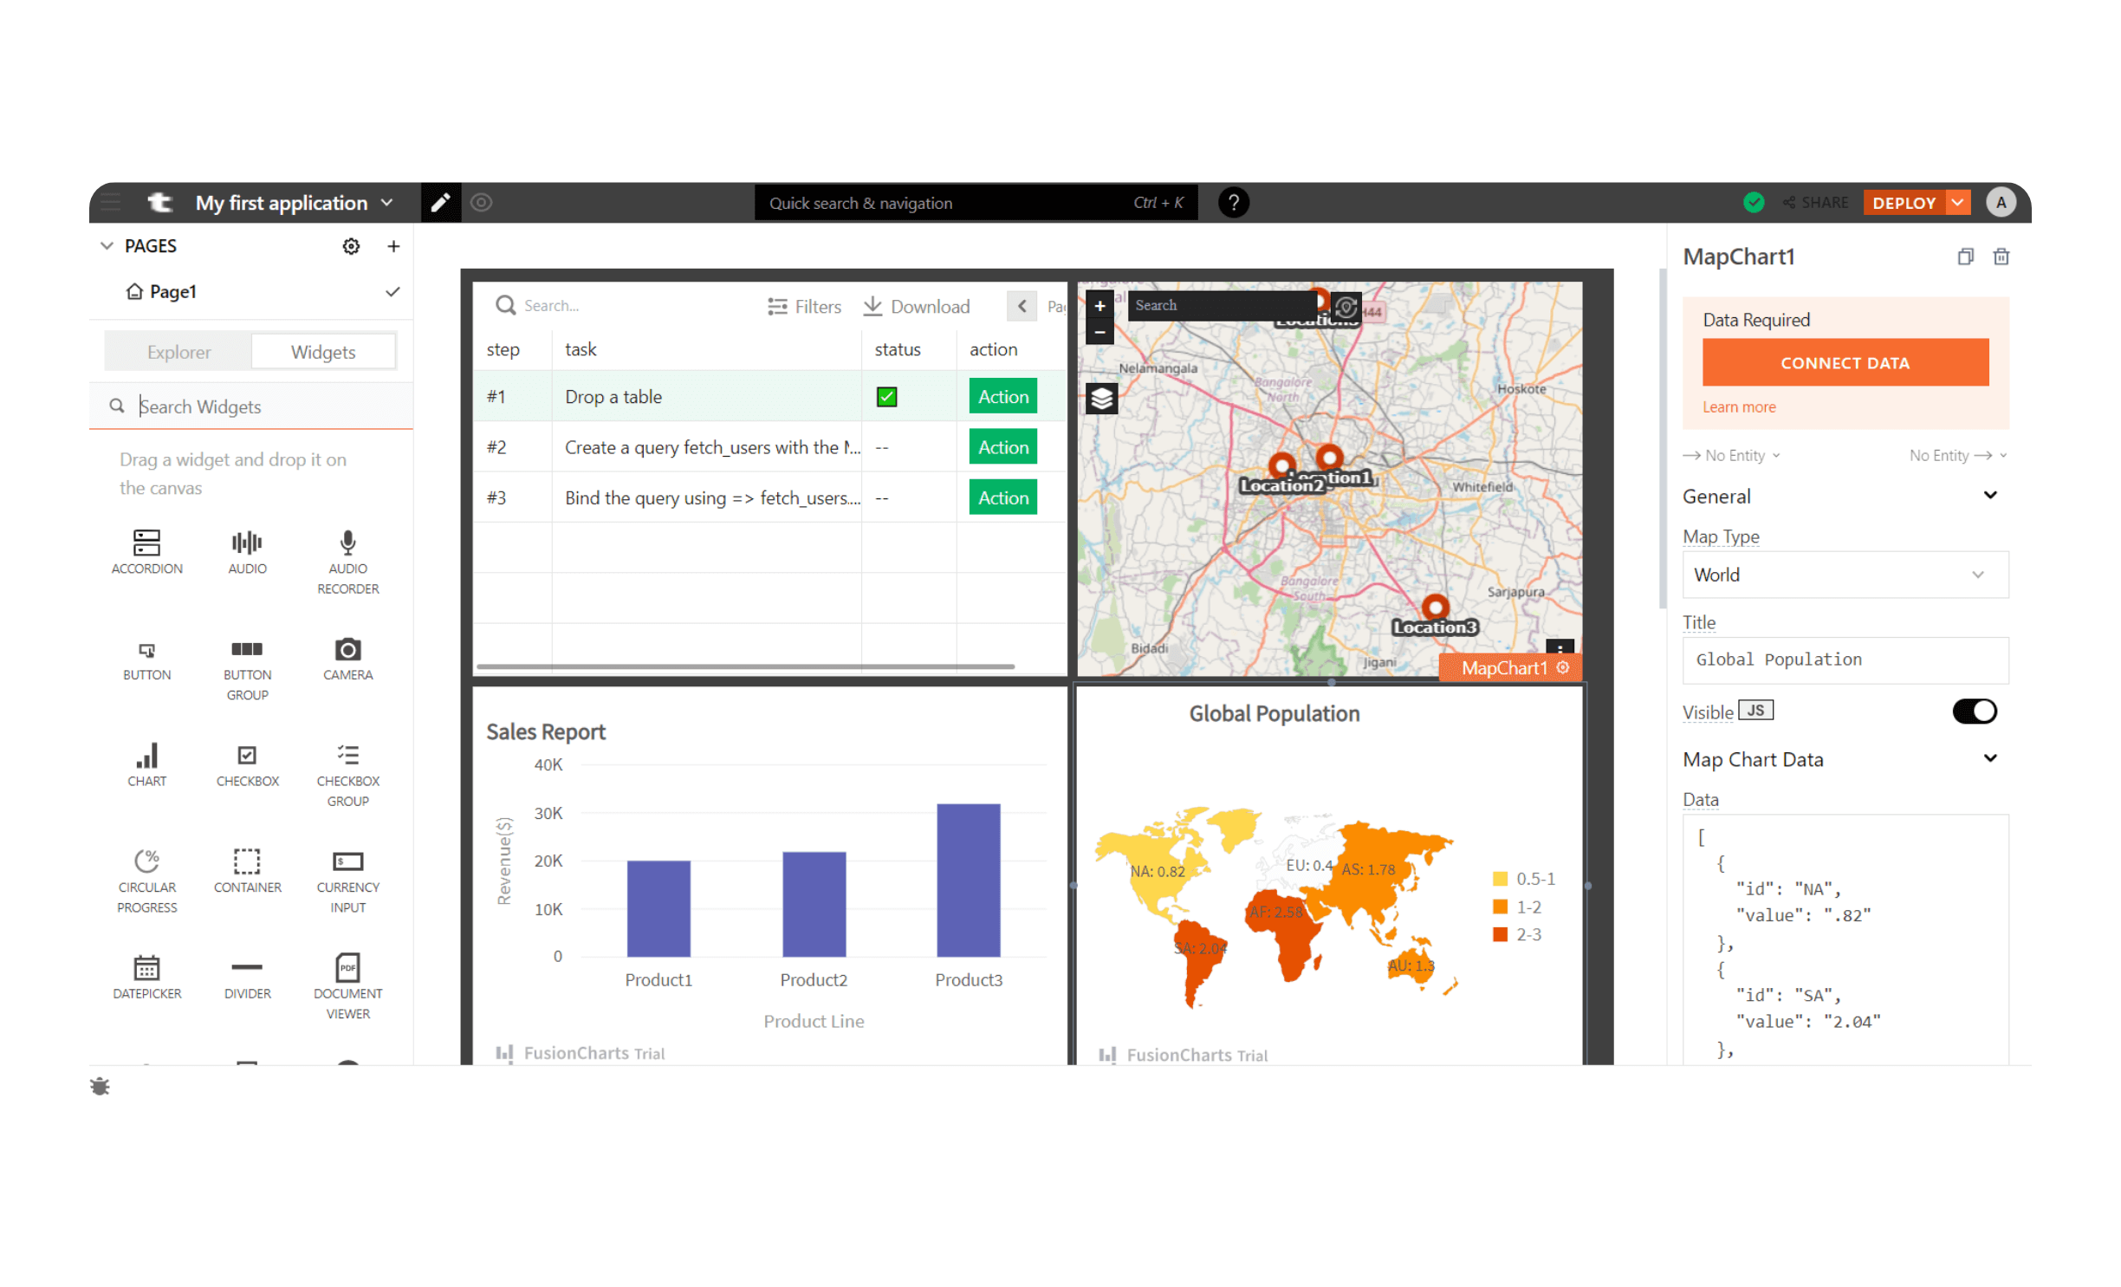This screenshot has height=1287, width=2121.
Task: Open the hamburger menu in top bar
Action: pos(110,203)
